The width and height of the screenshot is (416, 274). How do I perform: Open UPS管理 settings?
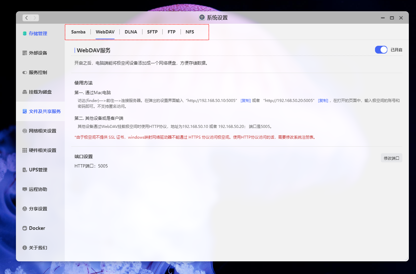coord(36,169)
